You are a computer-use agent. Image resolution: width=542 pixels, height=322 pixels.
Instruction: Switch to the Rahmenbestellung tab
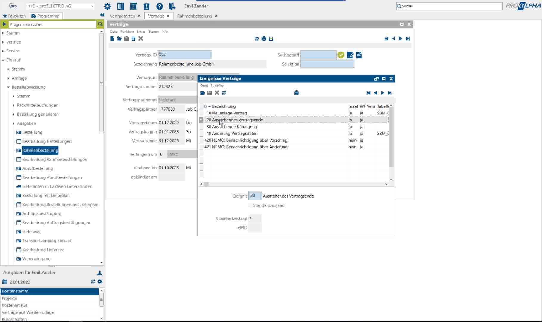coord(194,16)
